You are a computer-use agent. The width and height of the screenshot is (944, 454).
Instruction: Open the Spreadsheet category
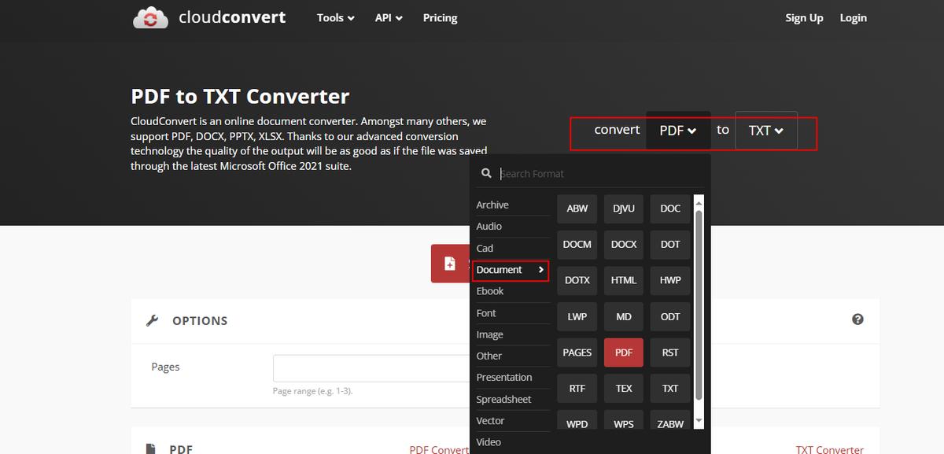[x=503, y=399]
